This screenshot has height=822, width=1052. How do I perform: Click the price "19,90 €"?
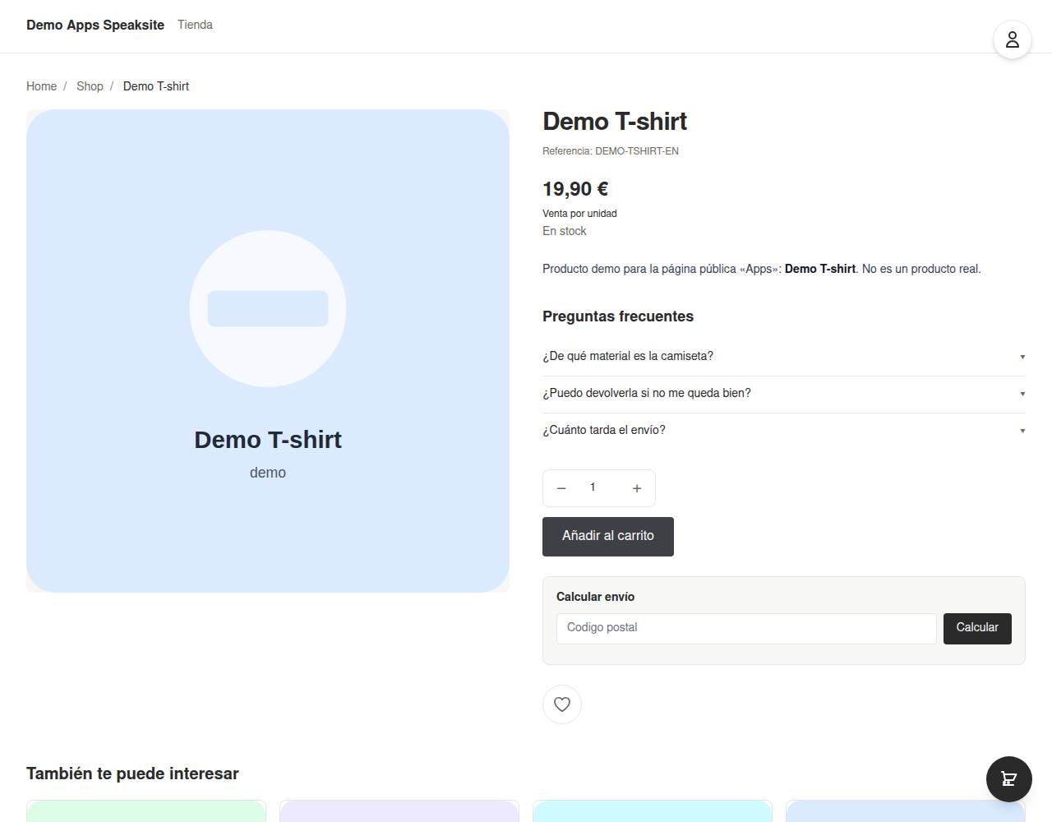(x=575, y=189)
